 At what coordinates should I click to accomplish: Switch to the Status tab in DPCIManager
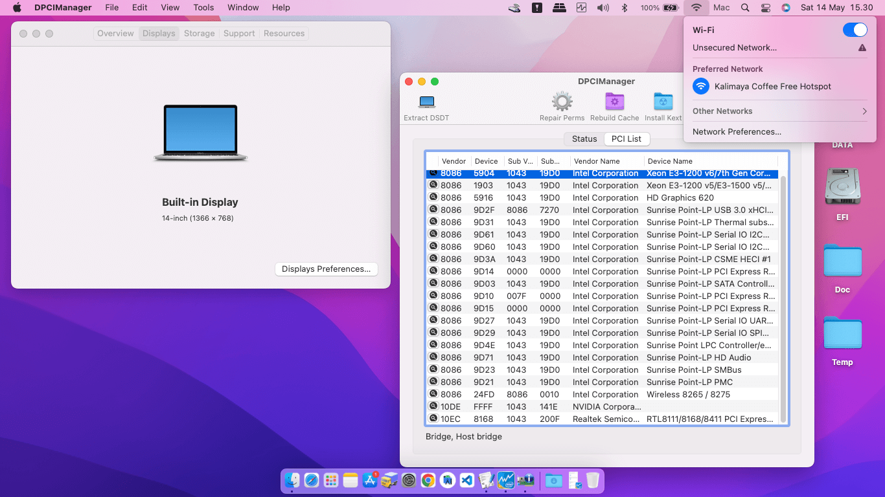click(x=584, y=139)
